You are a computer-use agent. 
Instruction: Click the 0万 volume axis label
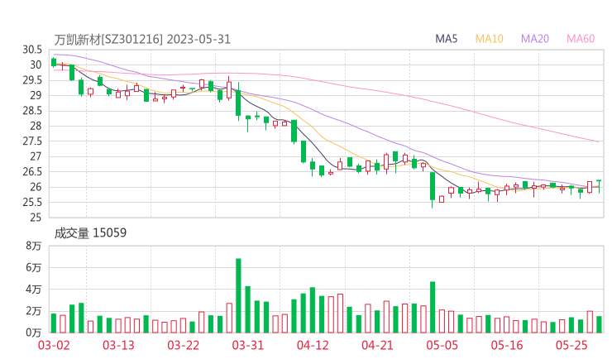click(x=33, y=333)
